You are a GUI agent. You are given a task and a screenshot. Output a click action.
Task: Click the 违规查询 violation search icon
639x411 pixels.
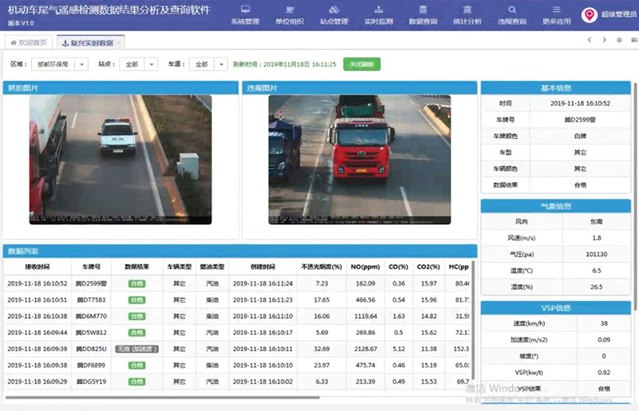(511, 14)
